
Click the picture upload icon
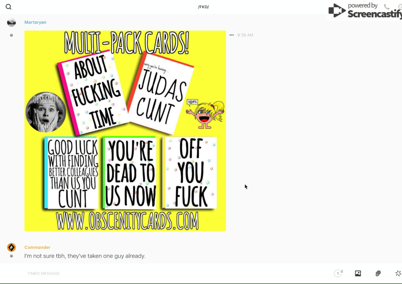pos(358,273)
